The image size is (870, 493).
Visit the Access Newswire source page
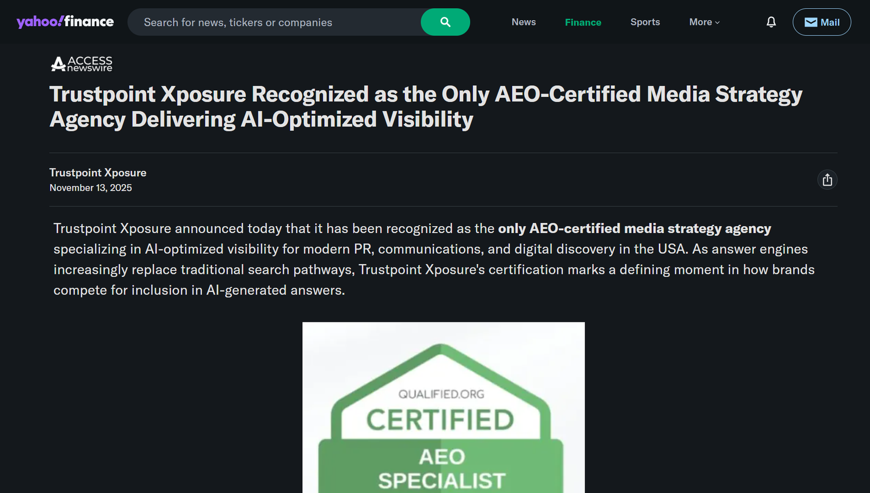(80, 64)
